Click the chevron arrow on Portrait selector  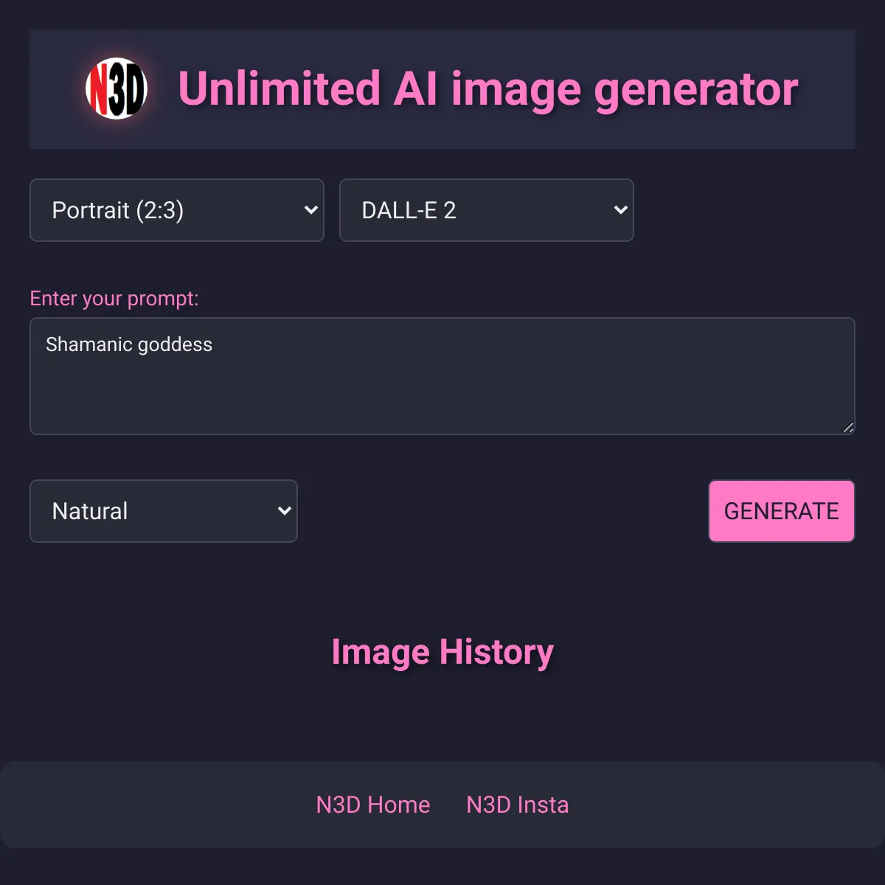coord(311,210)
